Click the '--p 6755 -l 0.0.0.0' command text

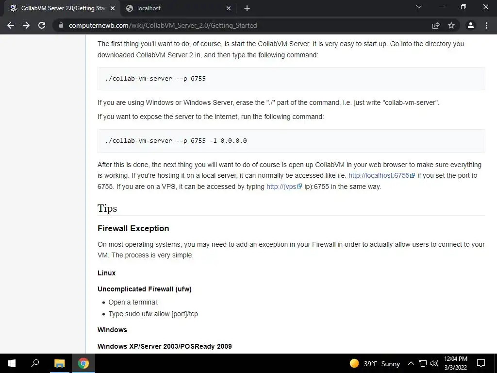click(x=211, y=140)
